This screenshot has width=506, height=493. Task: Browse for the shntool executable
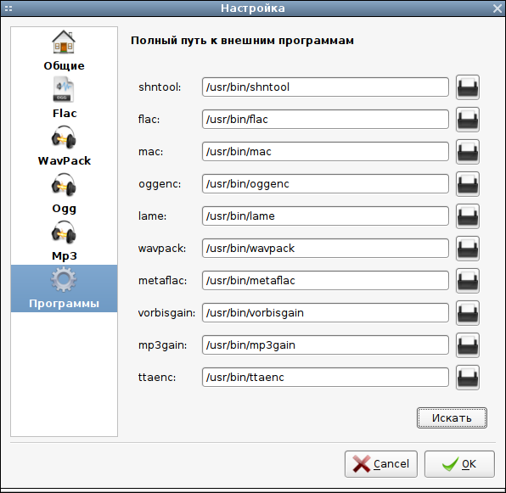[468, 87]
